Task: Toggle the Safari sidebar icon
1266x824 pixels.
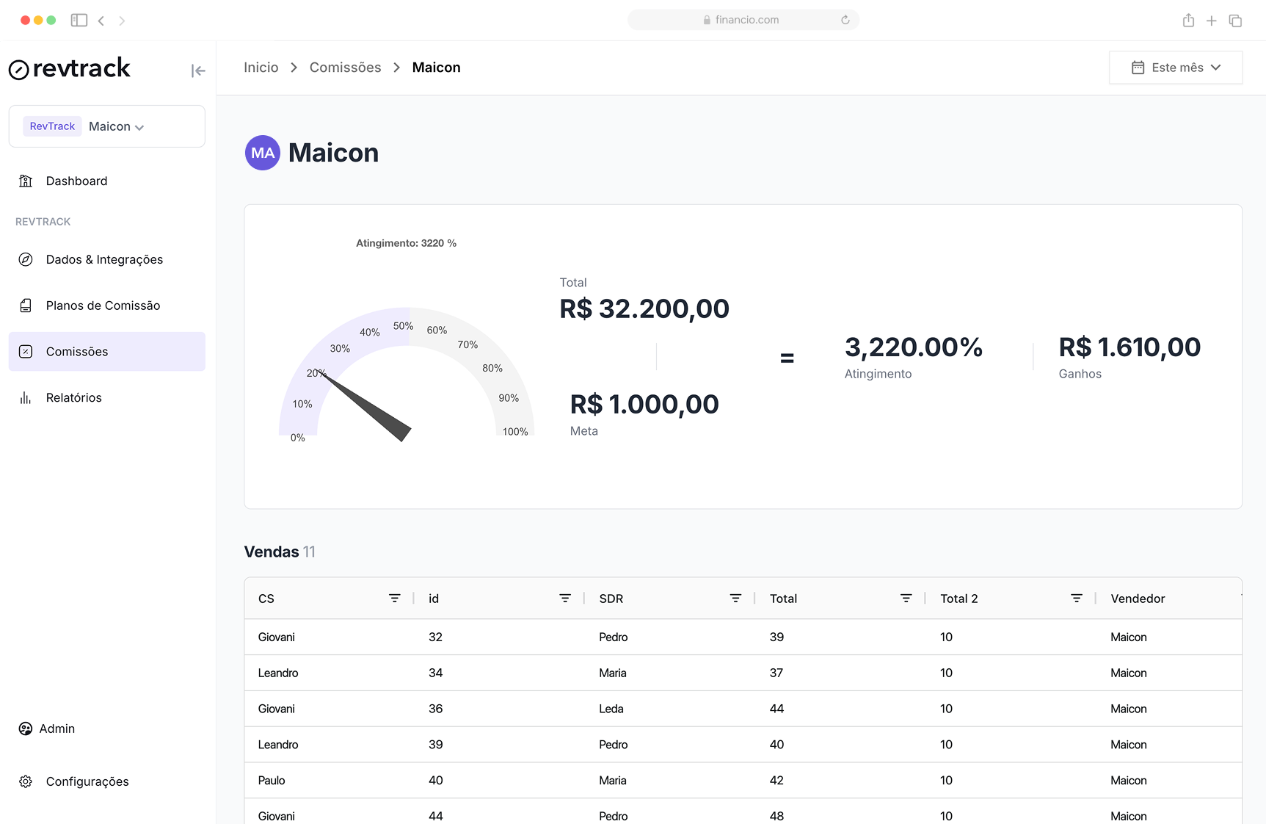Action: click(x=79, y=21)
